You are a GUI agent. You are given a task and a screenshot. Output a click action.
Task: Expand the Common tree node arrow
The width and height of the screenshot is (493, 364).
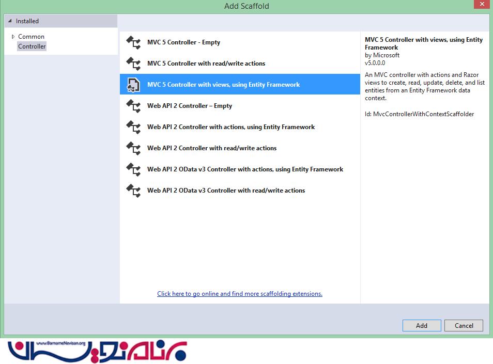tap(13, 37)
